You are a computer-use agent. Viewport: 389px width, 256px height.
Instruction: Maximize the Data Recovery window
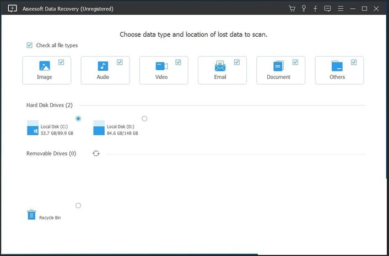pos(364,9)
